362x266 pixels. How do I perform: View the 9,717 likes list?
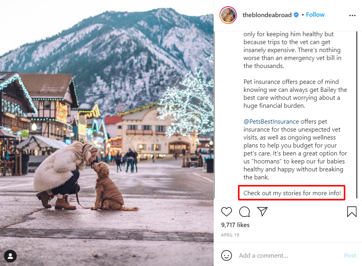pos(235,225)
